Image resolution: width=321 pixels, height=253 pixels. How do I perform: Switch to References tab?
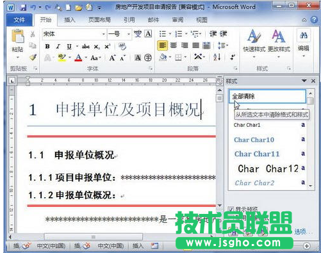coord(129,20)
